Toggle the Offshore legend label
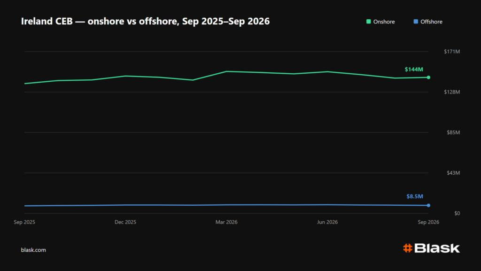This screenshot has height=271, width=481. click(x=431, y=22)
